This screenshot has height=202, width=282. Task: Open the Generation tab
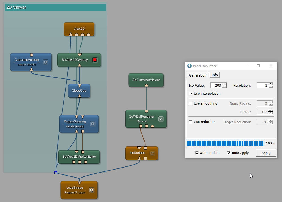pyautogui.click(x=197, y=75)
